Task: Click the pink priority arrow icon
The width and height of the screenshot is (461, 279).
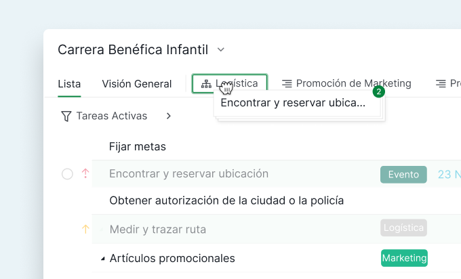Action: tap(85, 174)
